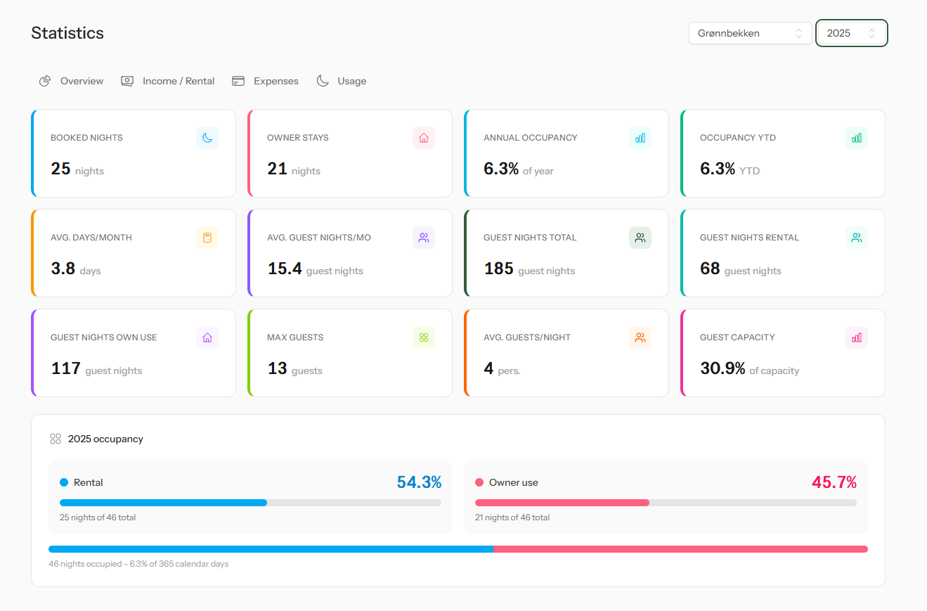This screenshot has width=927, height=611.
Task: Switch to the Expenses tab
Action: 265,81
